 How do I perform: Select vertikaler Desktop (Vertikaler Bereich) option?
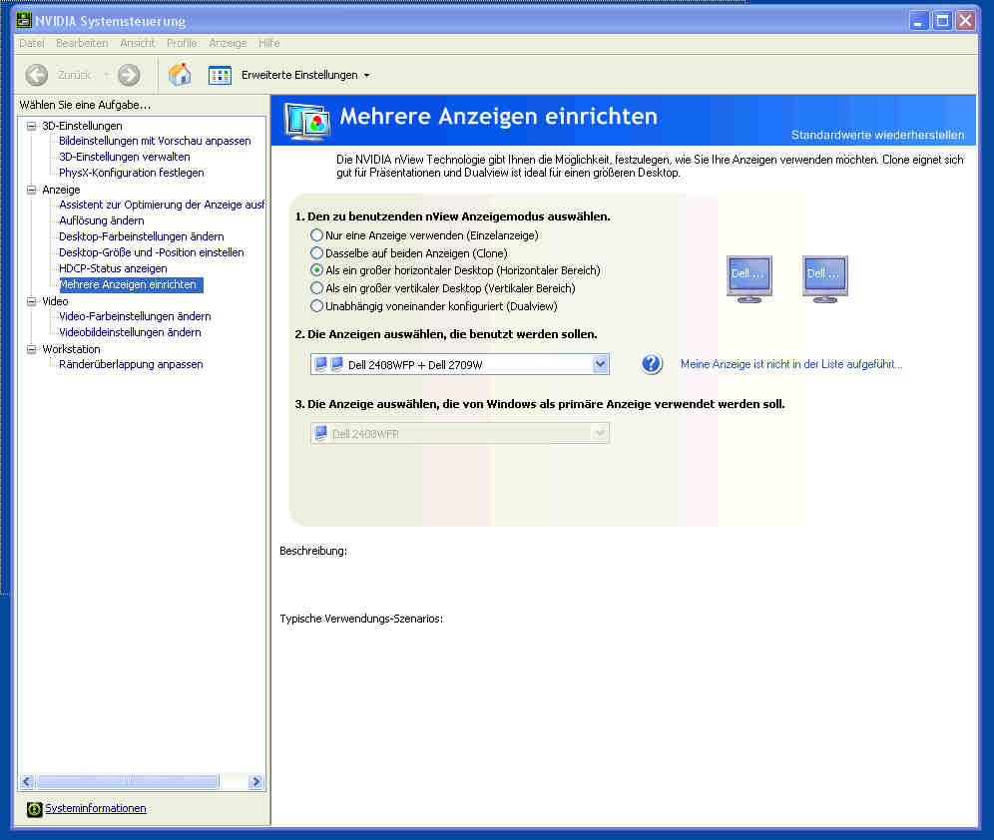click(316, 288)
